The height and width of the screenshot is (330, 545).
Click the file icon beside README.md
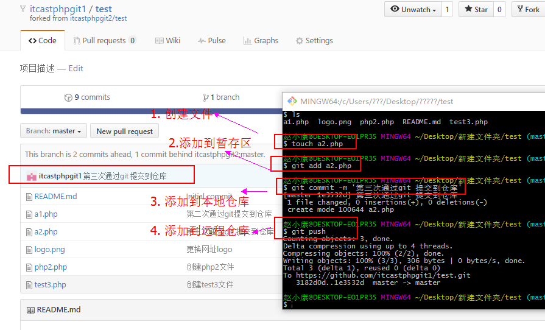tap(29, 197)
